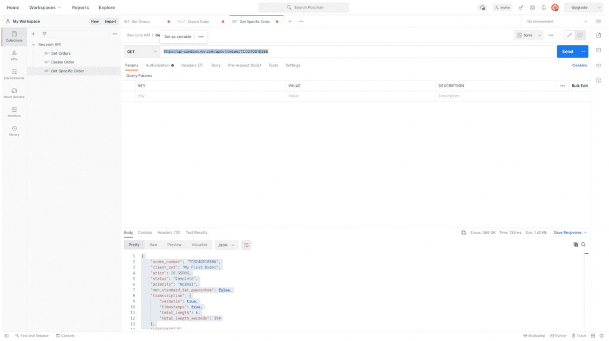Open the settings gear icon in the header
Screen dimensions: 609x341
532,8
